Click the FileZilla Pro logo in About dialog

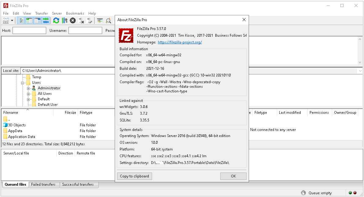tap(126, 35)
